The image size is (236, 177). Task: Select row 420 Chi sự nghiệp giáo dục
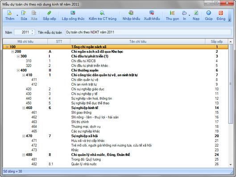click(x=116, y=89)
